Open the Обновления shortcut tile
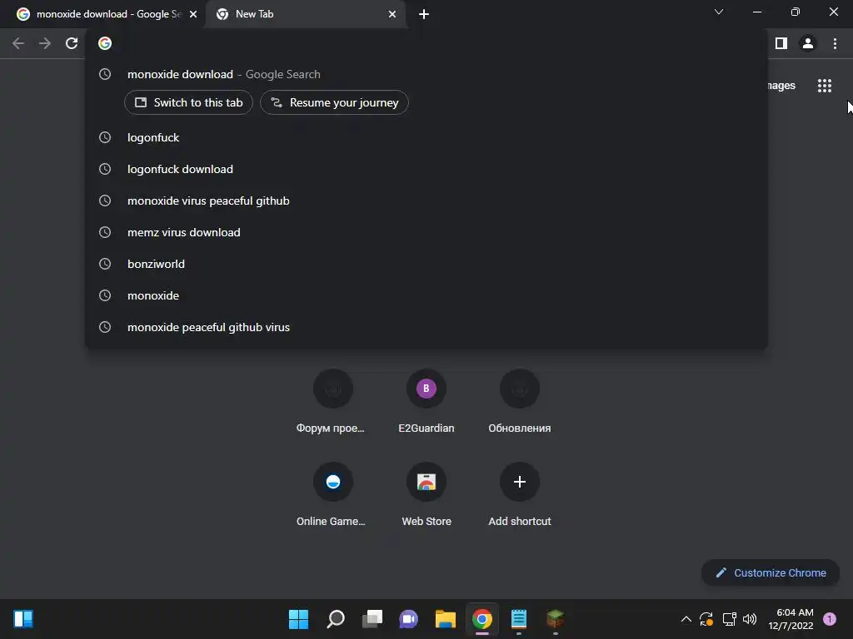Screen dimensions: 853x639 [520, 402]
